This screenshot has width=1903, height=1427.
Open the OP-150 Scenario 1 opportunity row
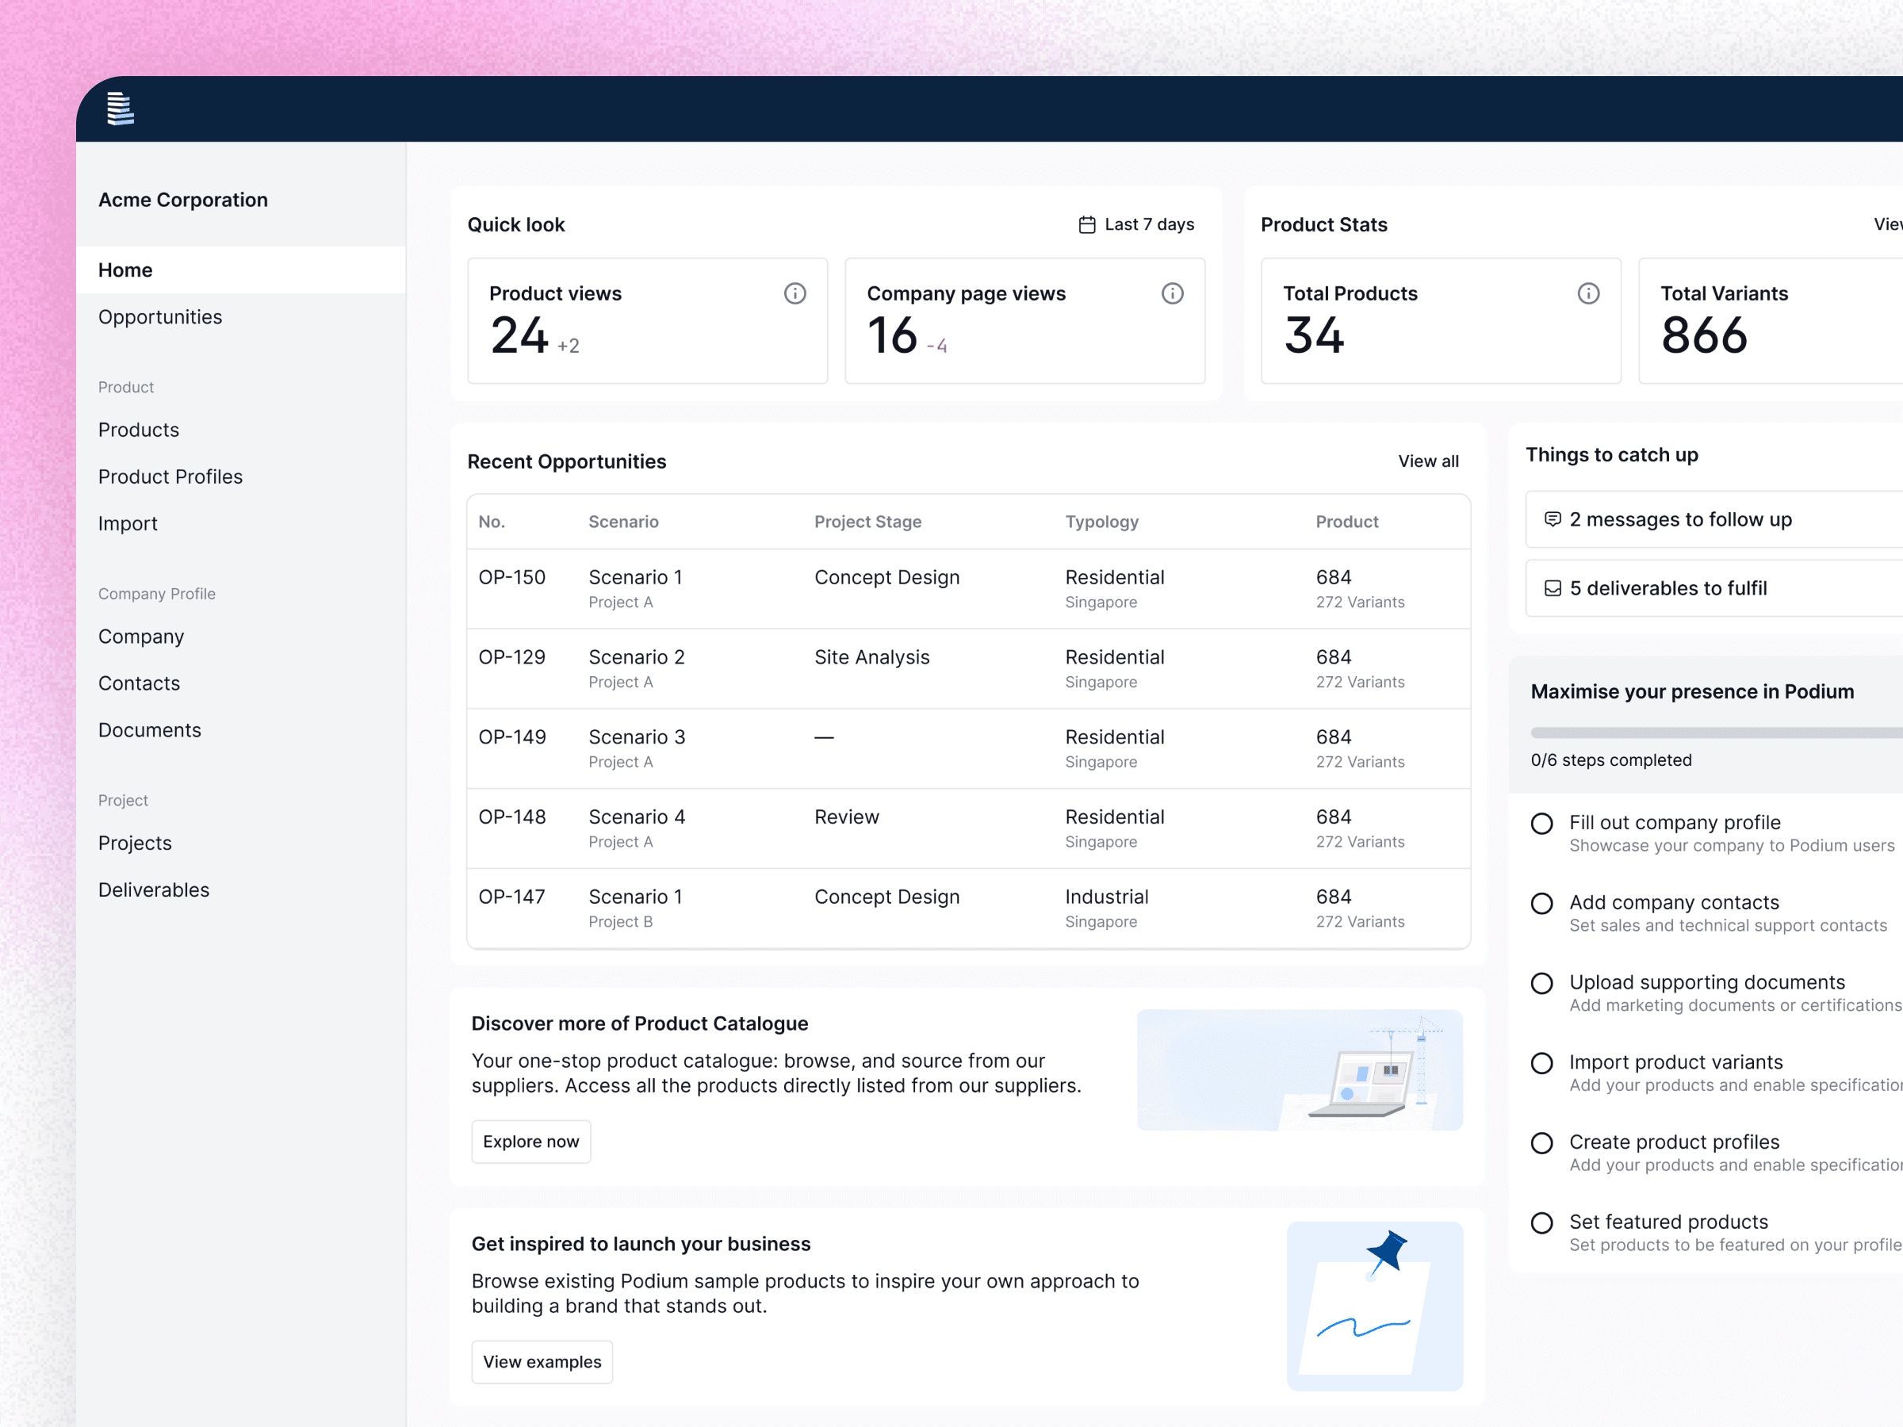click(967, 588)
